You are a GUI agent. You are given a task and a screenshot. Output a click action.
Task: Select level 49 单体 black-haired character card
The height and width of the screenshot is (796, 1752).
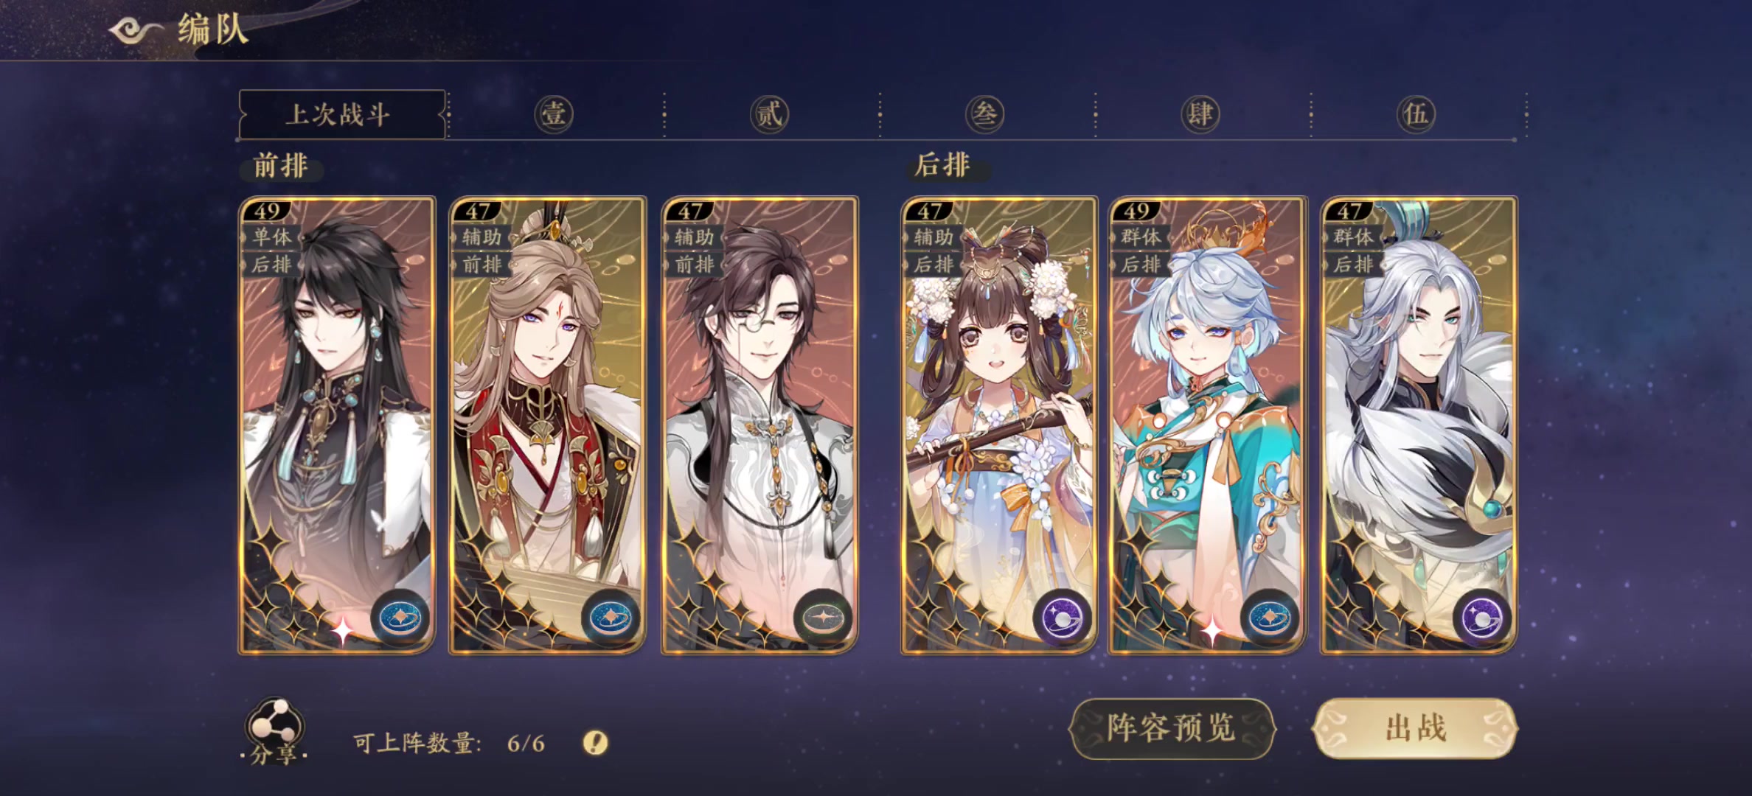(337, 425)
